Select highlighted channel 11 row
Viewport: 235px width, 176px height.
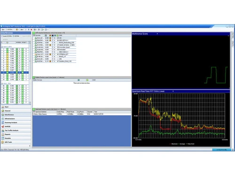click(x=15, y=72)
